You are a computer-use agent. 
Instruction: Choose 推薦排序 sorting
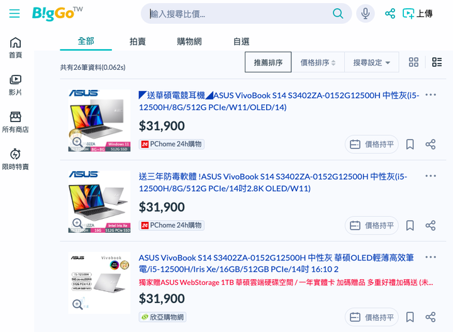click(x=268, y=62)
